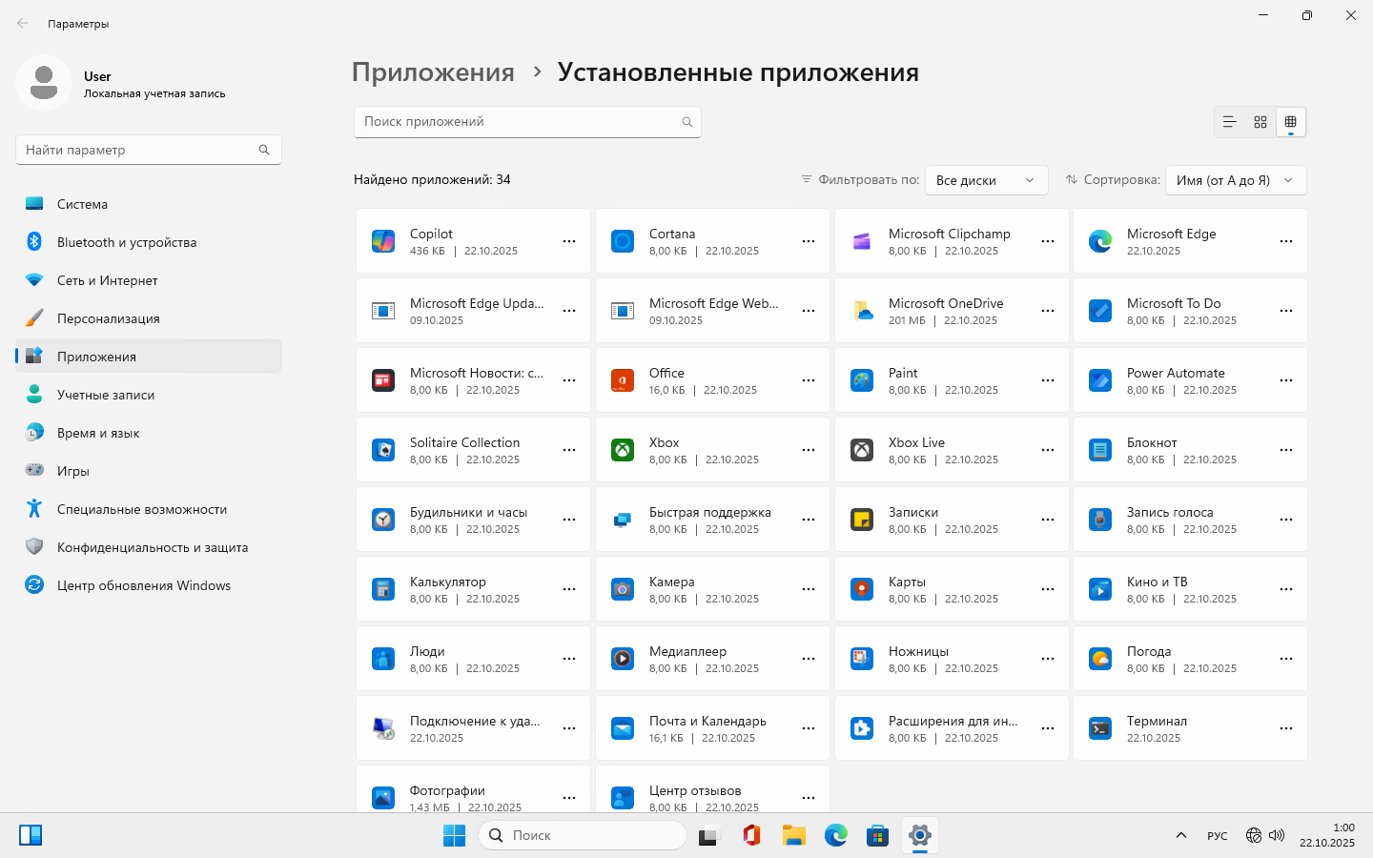This screenshot has width=1373, height=858.
Task: Open more options for Microsoft Edge
Action: tap(1286, 241)
